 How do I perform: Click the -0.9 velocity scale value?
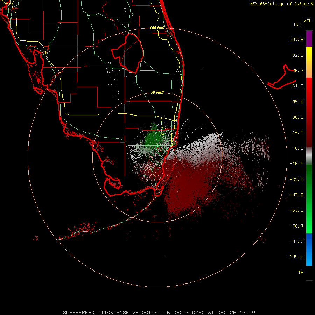(298, 148)
